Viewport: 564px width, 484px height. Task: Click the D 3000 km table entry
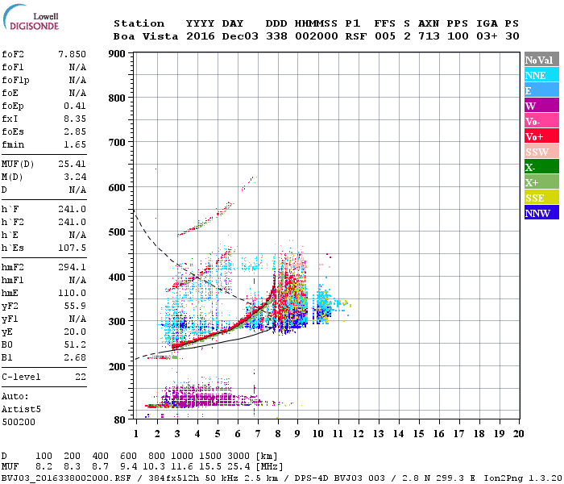[x=238, y=457]
